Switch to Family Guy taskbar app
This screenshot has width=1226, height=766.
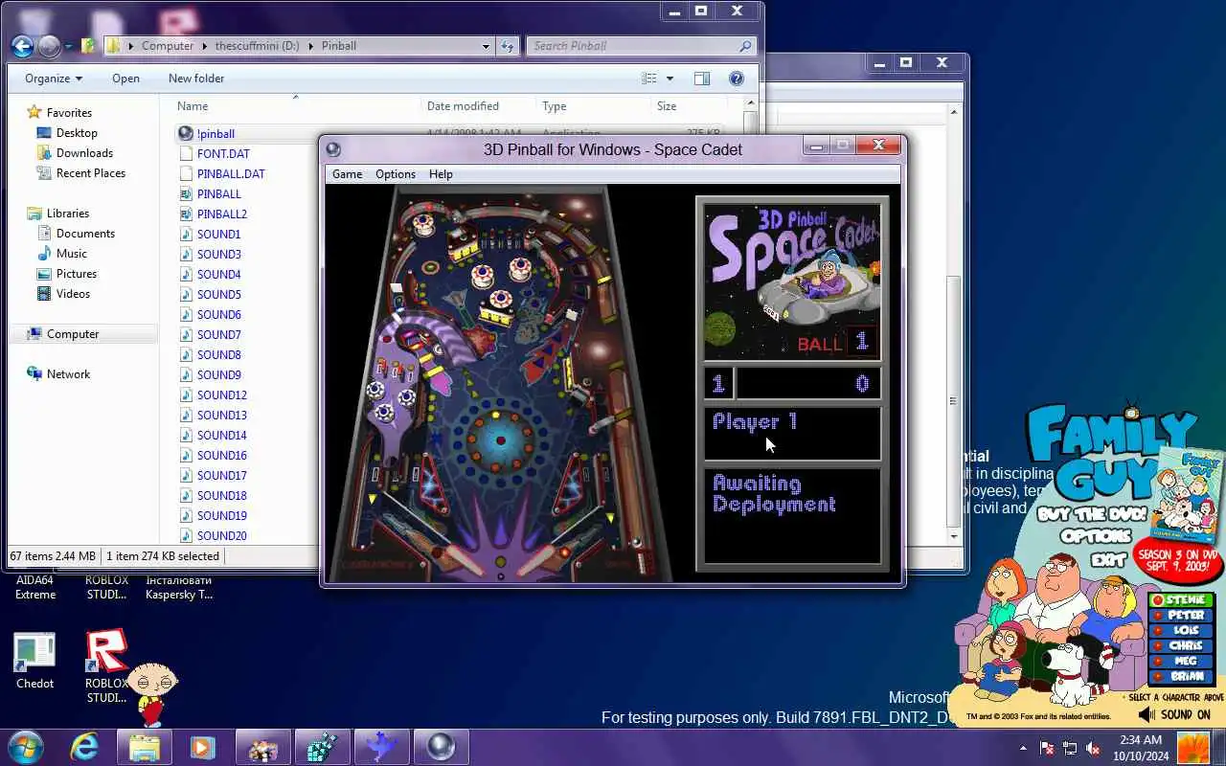[262, 747]
